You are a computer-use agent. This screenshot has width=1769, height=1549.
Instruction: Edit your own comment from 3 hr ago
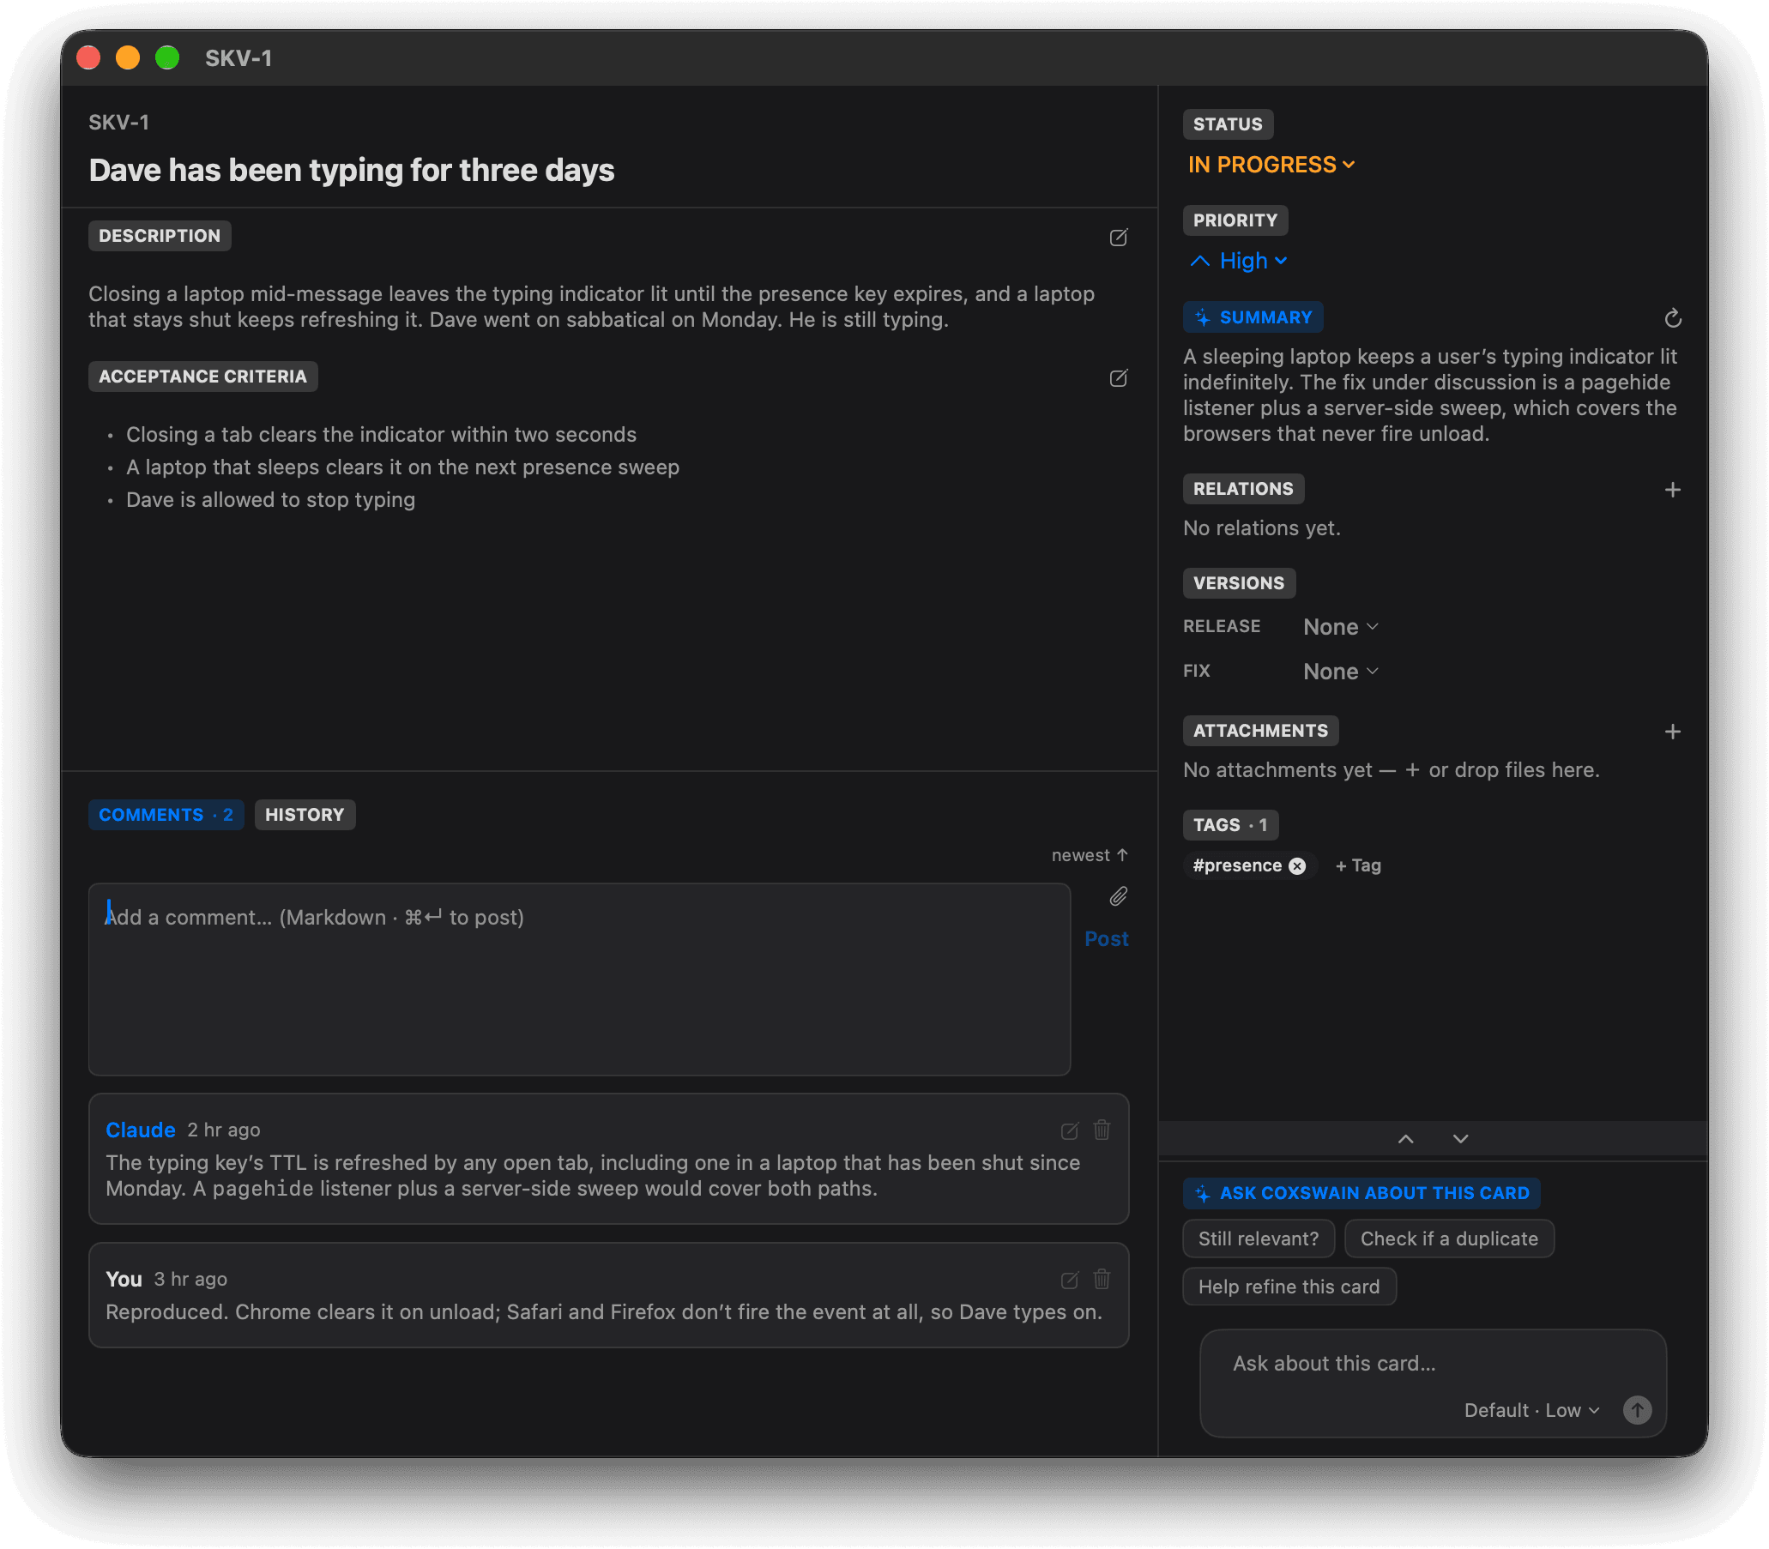(x=1069, y=1281)
